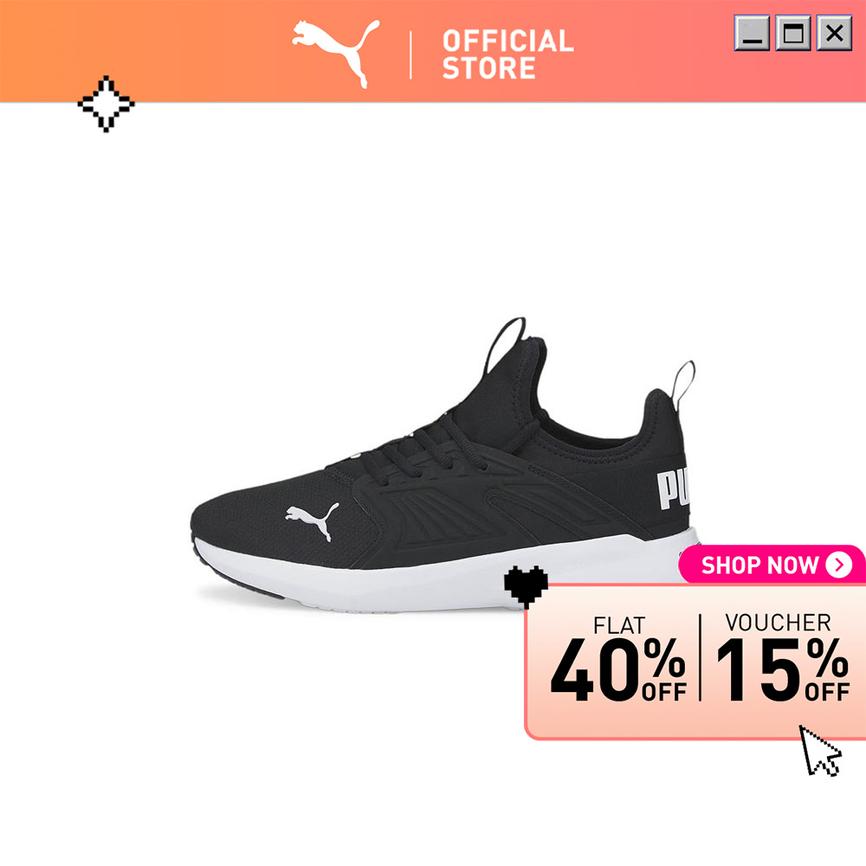Click the black pixel heart icon
The height and width of the screenshot is (866, 866).
[x=526, y=587]
